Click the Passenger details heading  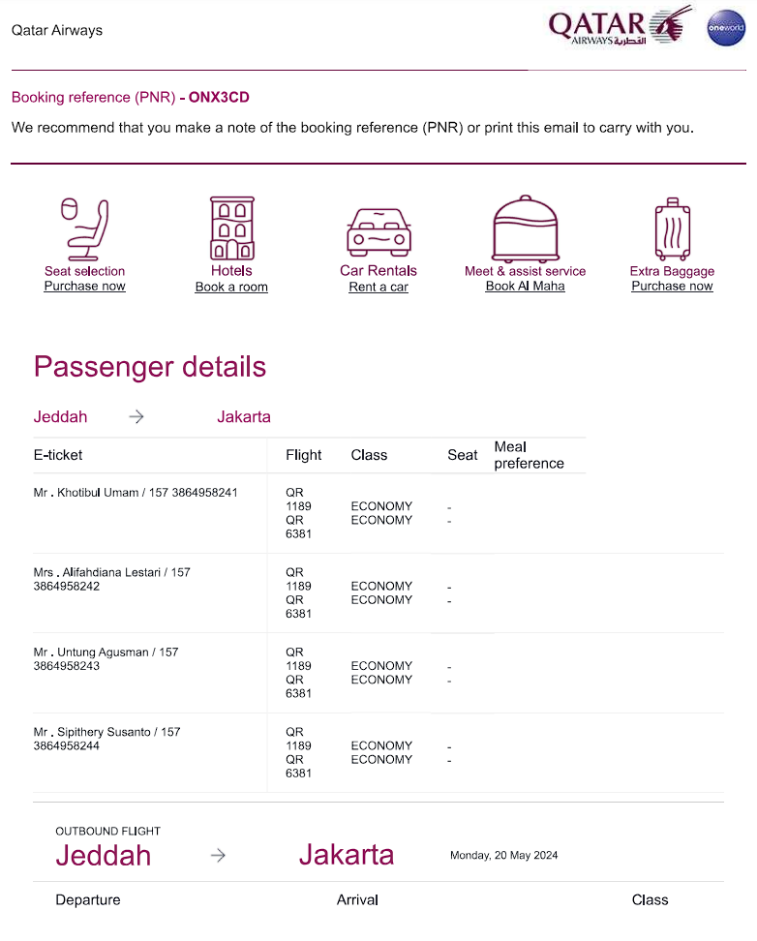[150, 368]
